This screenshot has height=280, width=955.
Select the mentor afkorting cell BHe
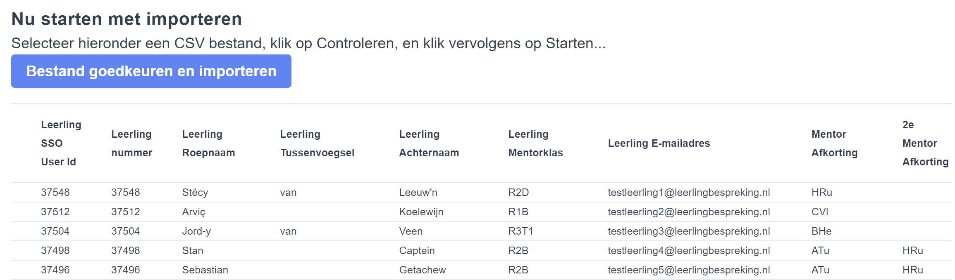click(821, 231)
